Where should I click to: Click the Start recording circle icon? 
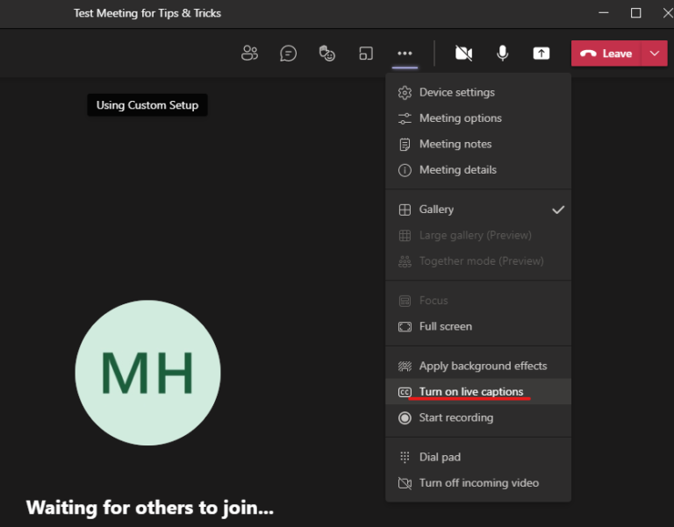point(405,418)
